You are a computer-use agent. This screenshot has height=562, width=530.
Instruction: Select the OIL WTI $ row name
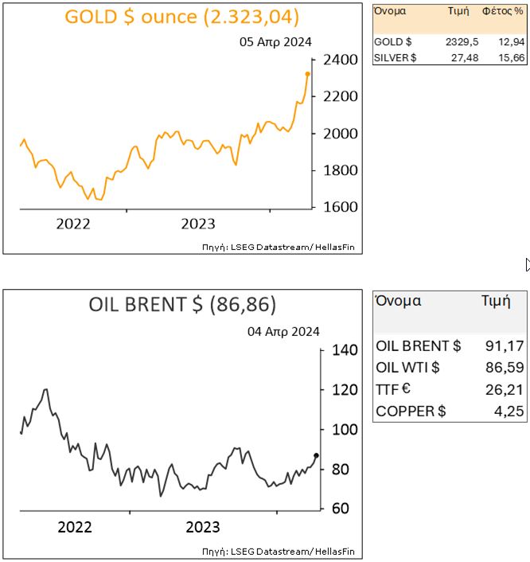[x=407, y=368]
